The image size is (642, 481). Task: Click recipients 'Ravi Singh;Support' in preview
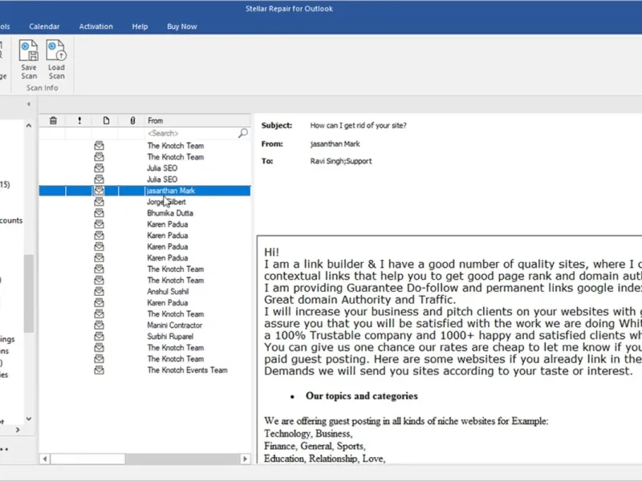(341, 161)
